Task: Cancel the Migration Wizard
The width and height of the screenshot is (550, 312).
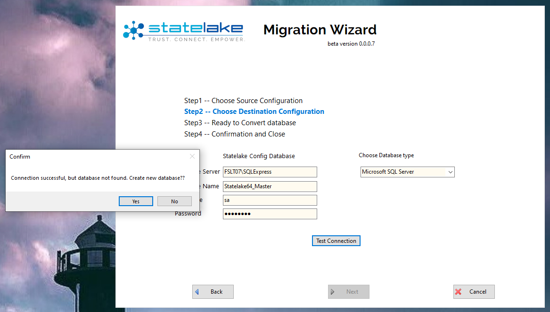Action: pos(474,292)
